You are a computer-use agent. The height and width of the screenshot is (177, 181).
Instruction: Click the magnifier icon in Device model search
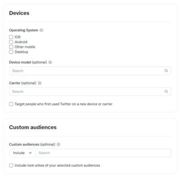[x=166, y=71]
